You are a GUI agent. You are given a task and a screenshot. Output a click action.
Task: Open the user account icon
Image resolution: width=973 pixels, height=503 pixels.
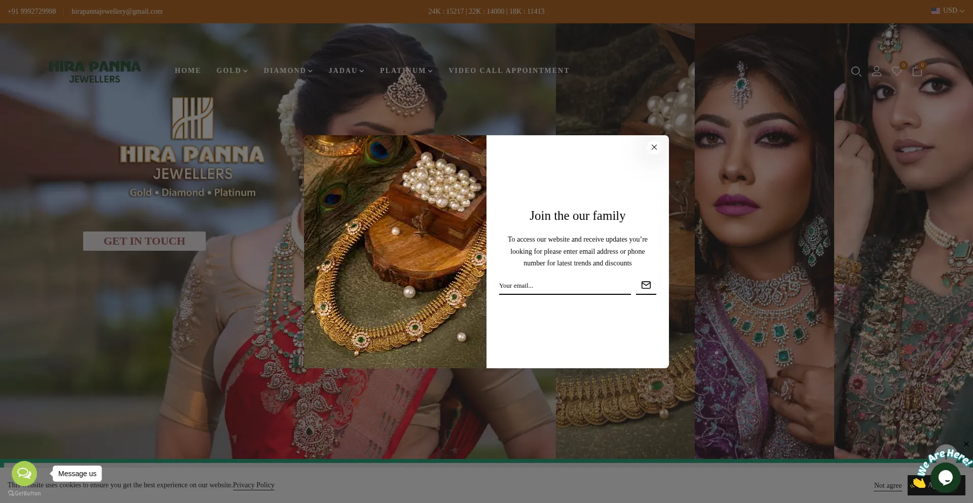point(877,71)
